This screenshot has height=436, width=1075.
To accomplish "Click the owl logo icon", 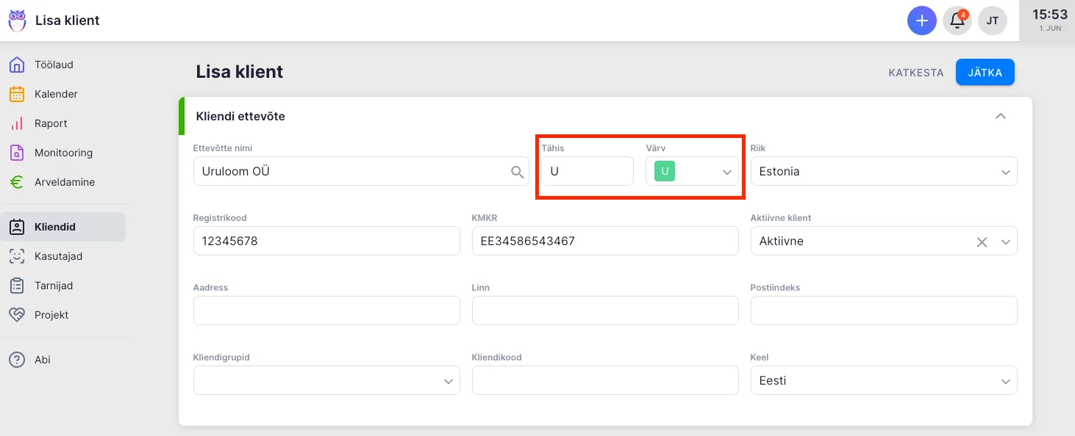I will click(17, 21).
